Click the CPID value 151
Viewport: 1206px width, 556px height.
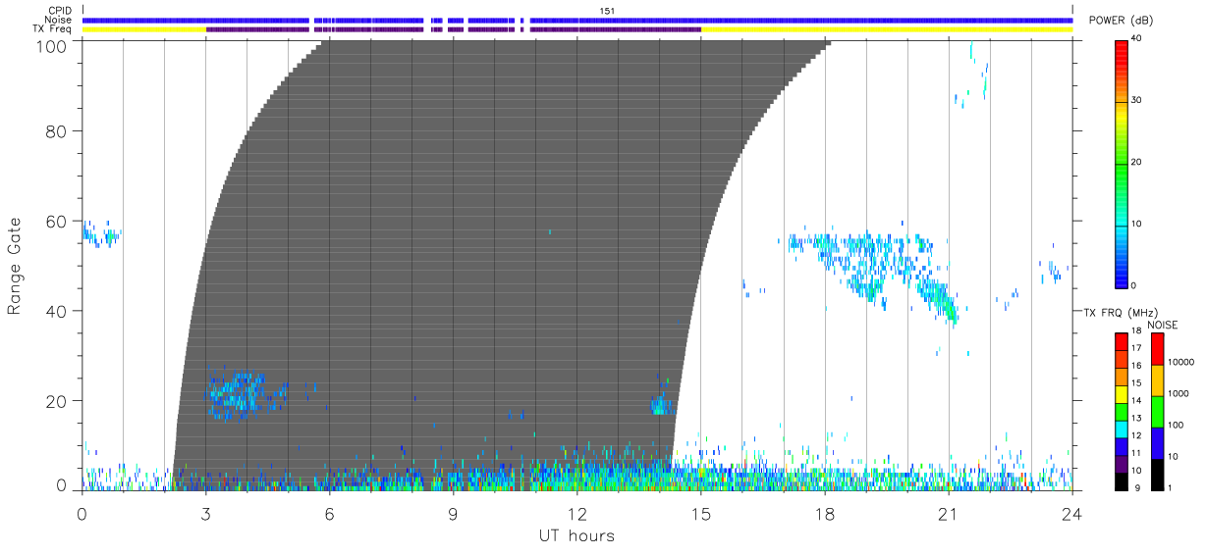(606, 11)
